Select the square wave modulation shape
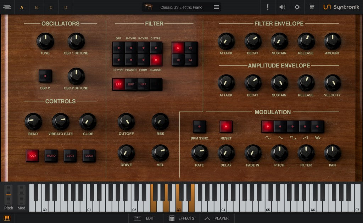This screenshot has width=363, height=223. coord(293,126)
